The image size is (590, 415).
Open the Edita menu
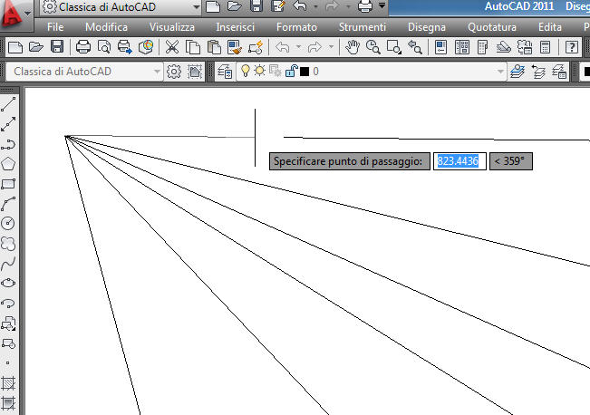click(550, 27)
